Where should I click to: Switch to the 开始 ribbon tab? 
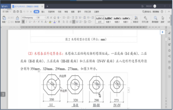click(37, 12)
